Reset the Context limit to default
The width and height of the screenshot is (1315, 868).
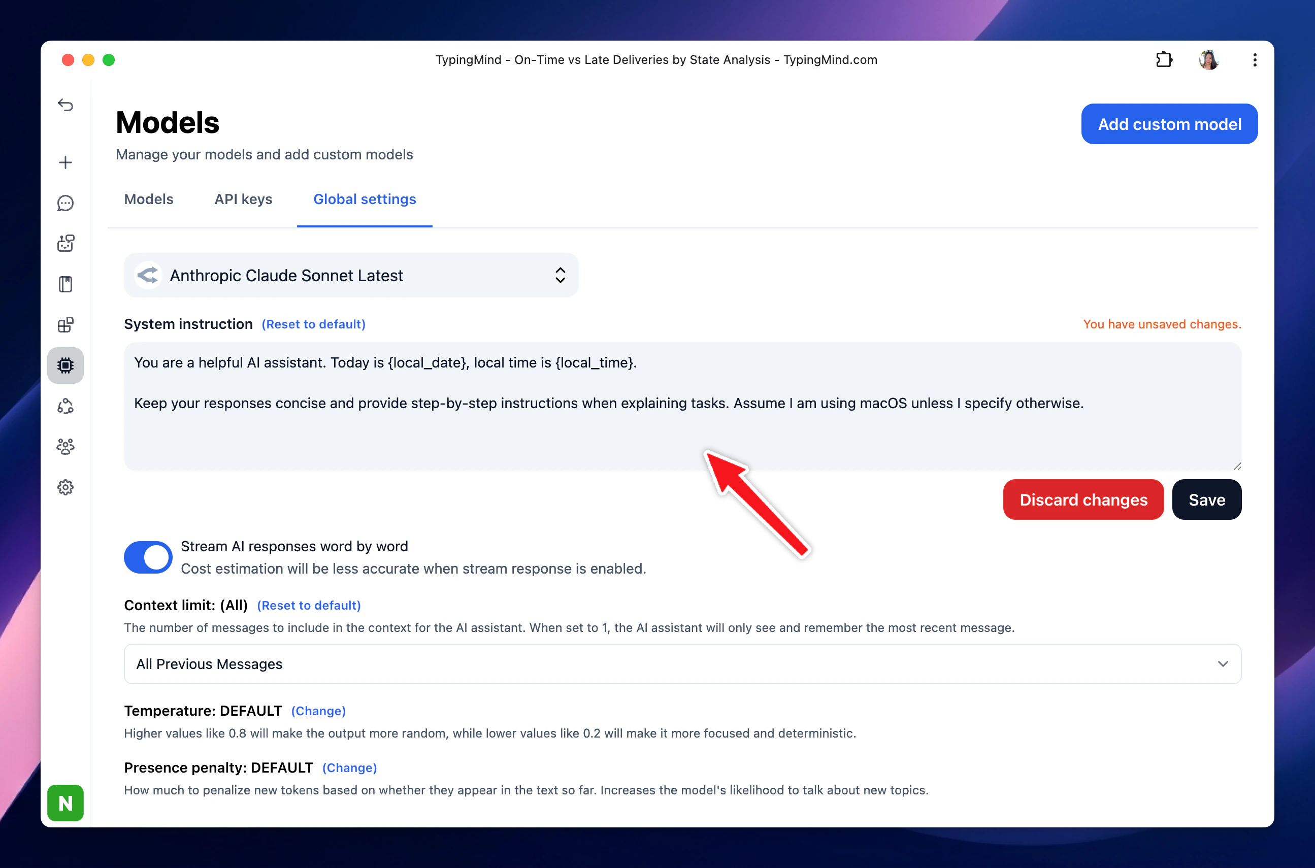309,605
